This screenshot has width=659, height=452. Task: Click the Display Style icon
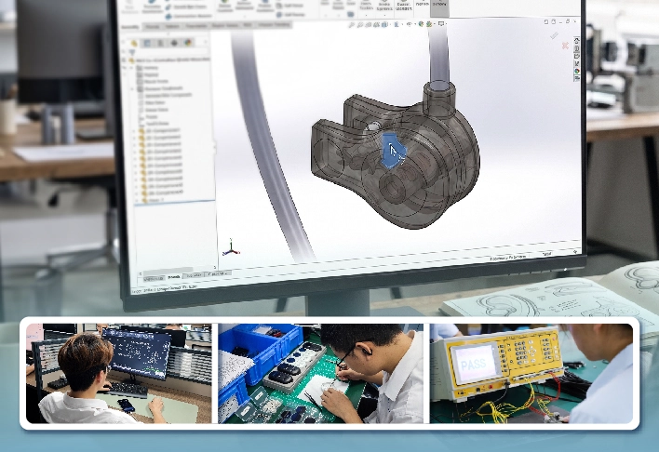click(397, 24)
